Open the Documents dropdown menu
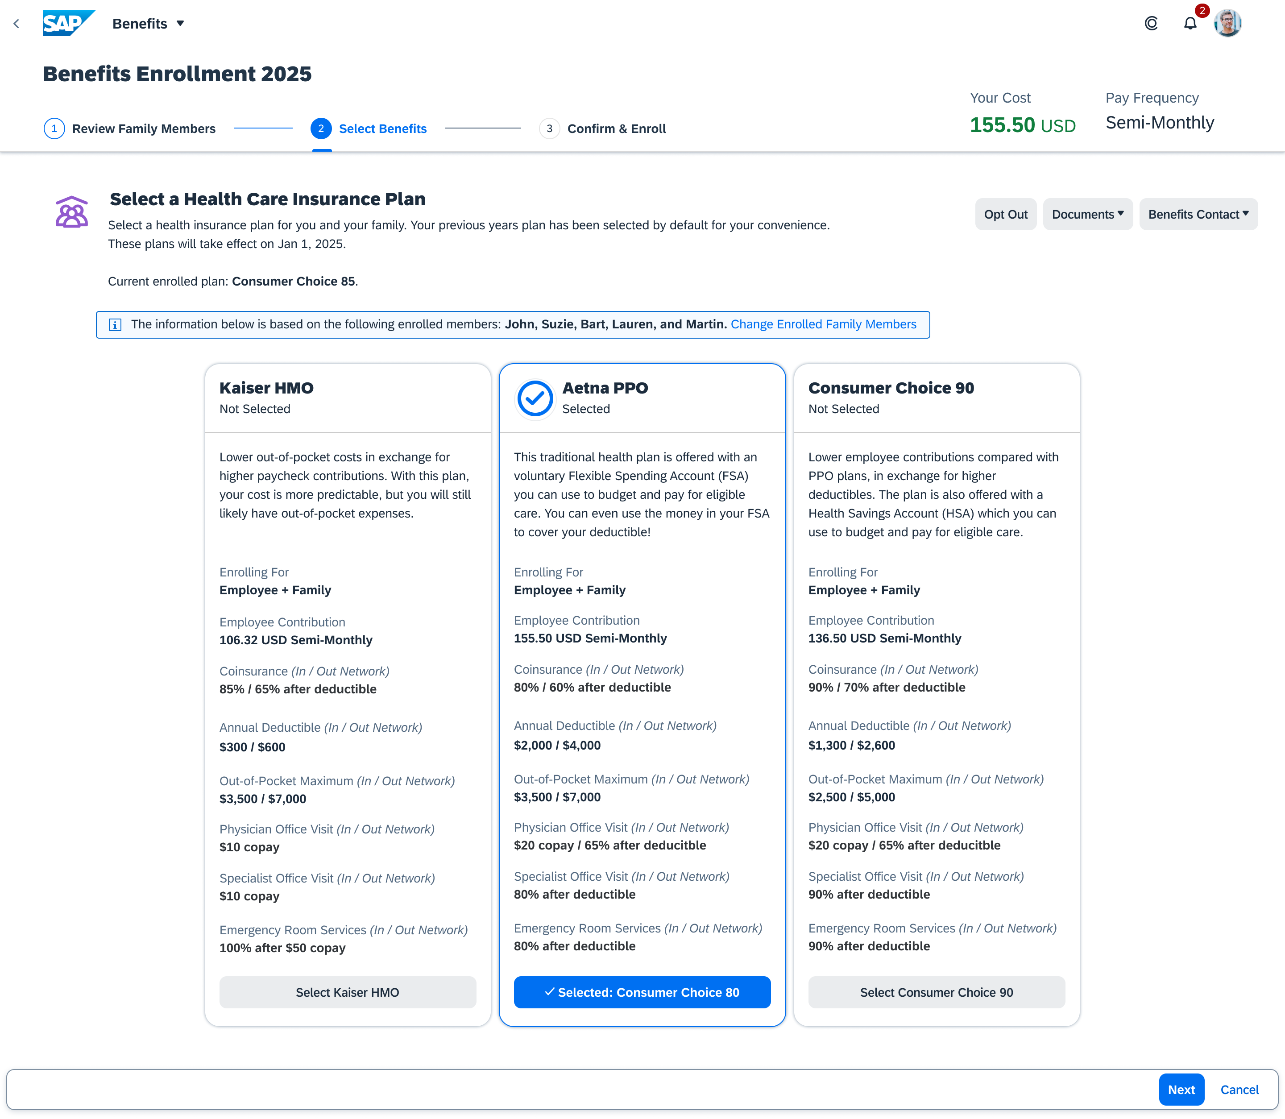Screen dimensions: 1285x1119 coord(1087,214)
